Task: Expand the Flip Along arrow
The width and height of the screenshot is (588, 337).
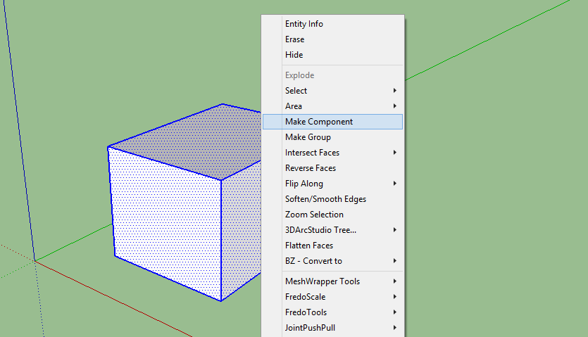Action: [x=395, y=184]
